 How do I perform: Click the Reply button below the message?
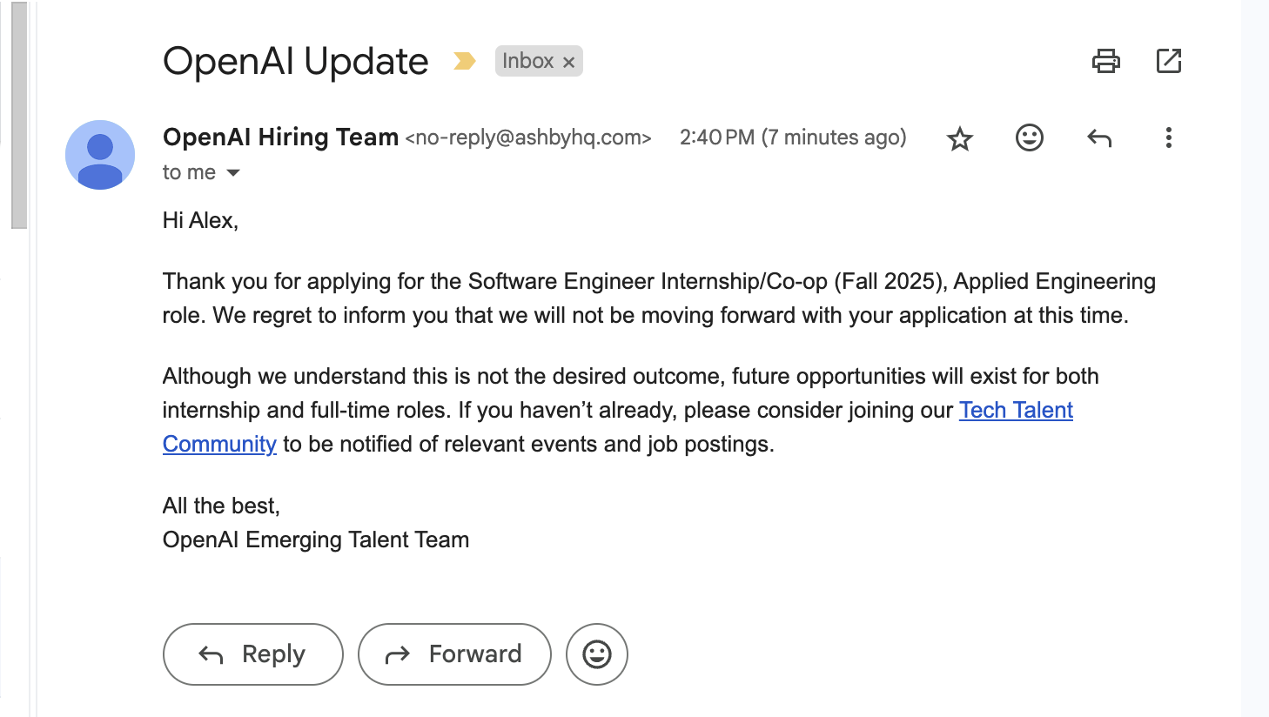(x=252, y=653)
